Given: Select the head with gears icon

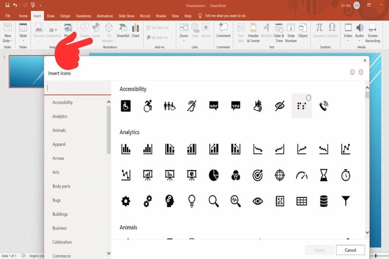Looking at the screenshot, I should point(170,201).
